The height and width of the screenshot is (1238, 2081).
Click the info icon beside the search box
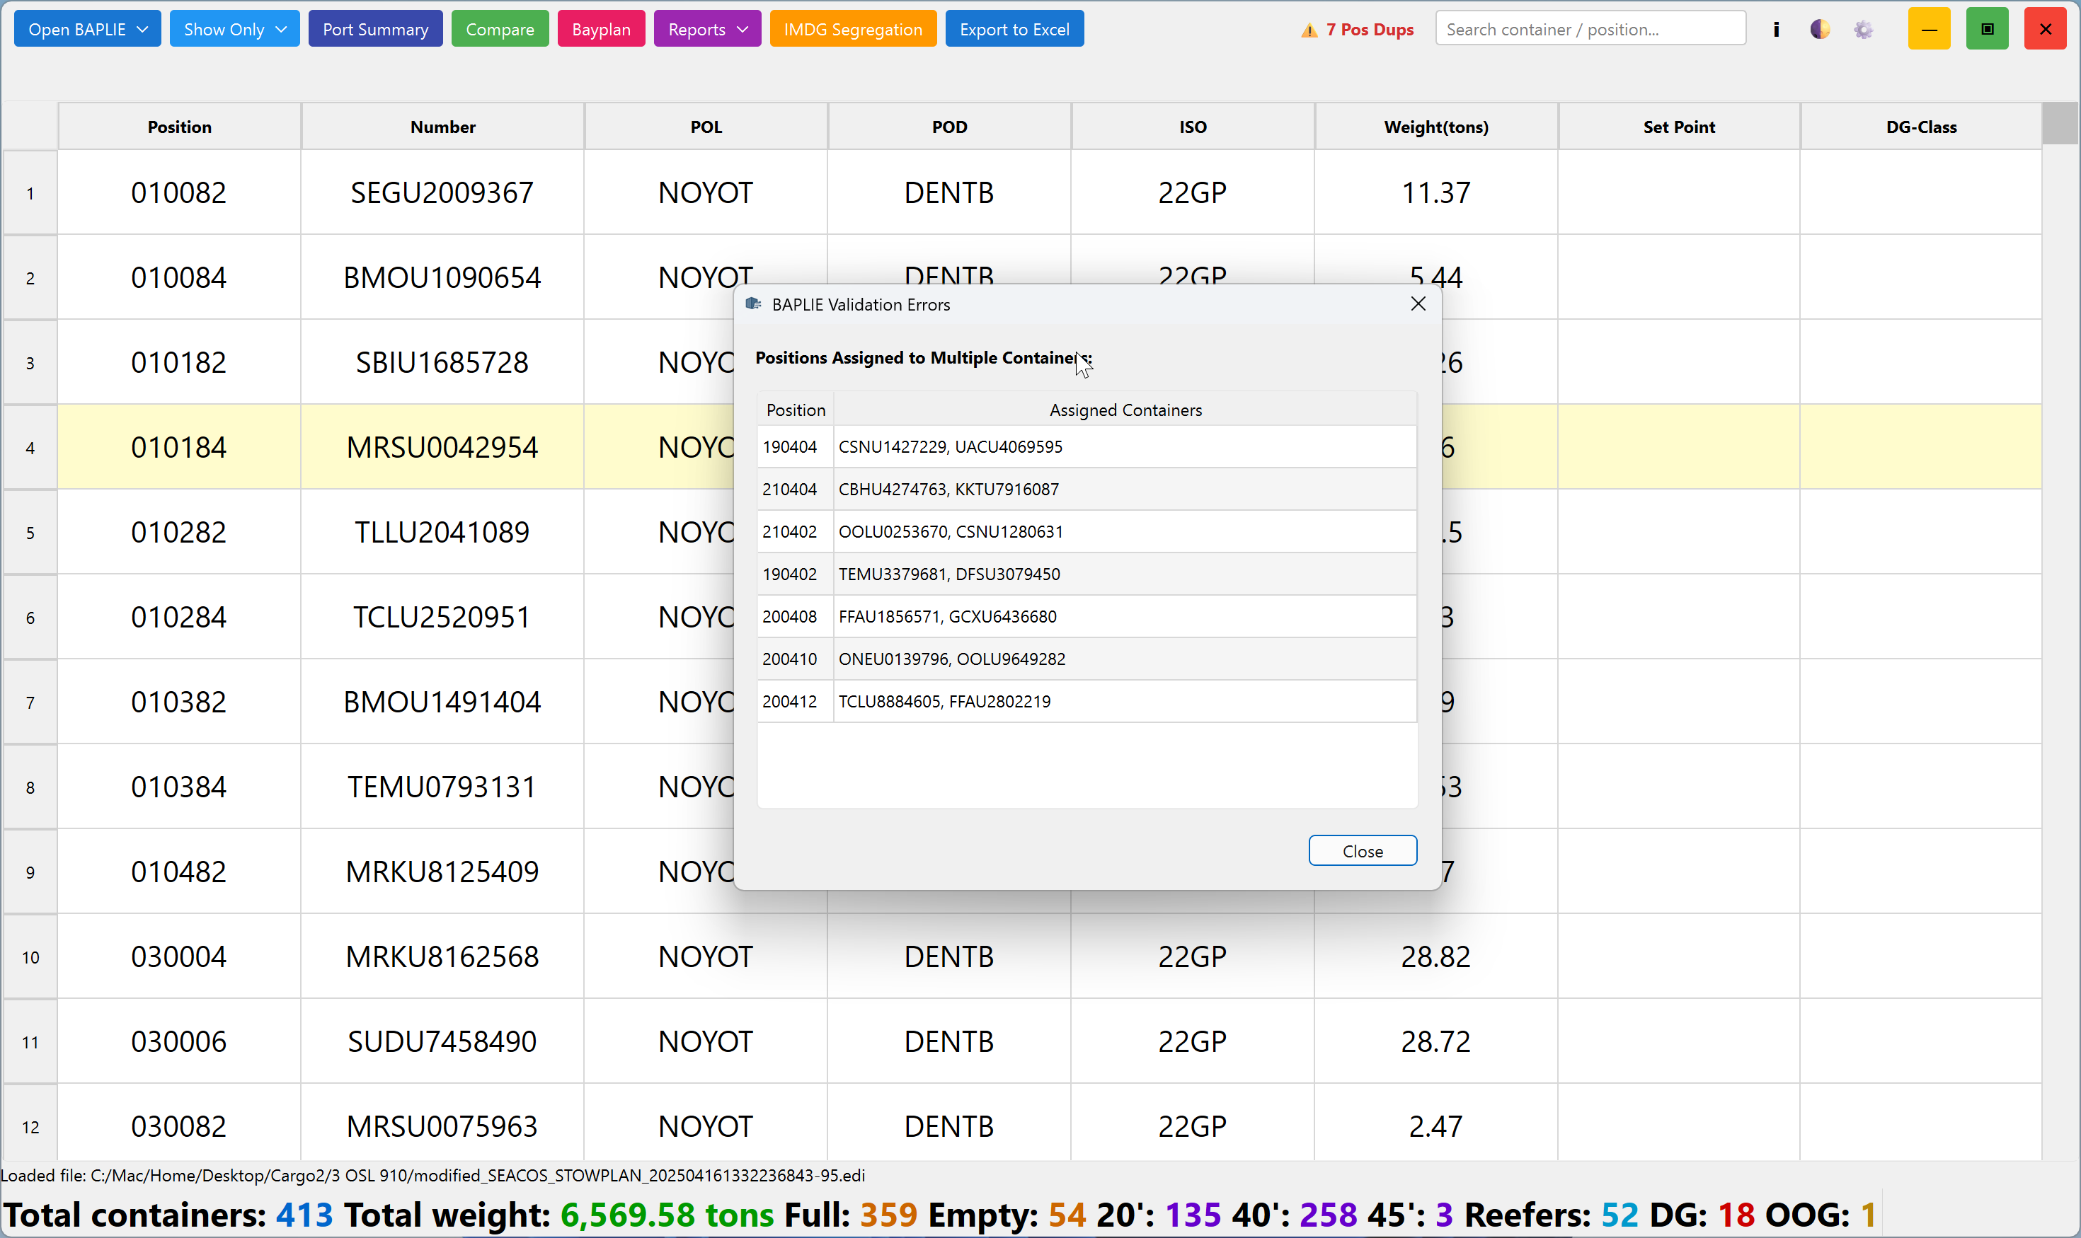tap(1777, 29)
